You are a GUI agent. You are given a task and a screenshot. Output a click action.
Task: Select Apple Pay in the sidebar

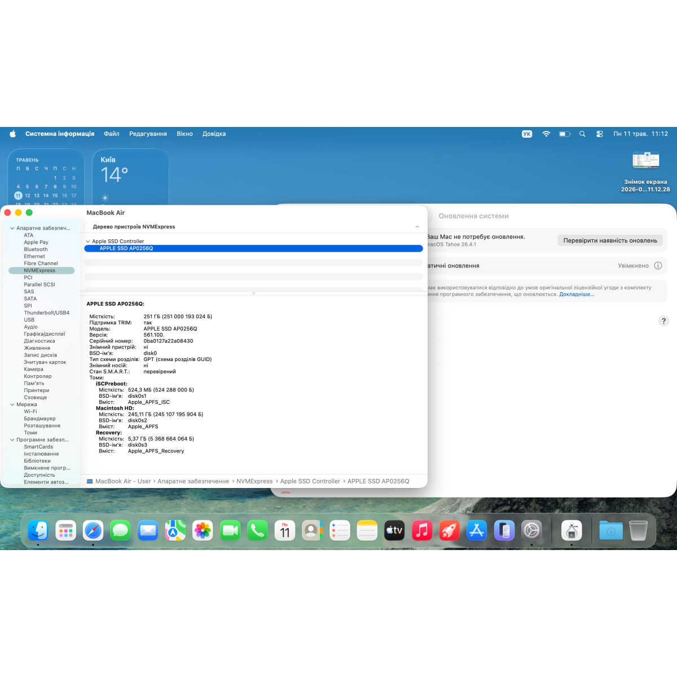click(x=36, y=243)
